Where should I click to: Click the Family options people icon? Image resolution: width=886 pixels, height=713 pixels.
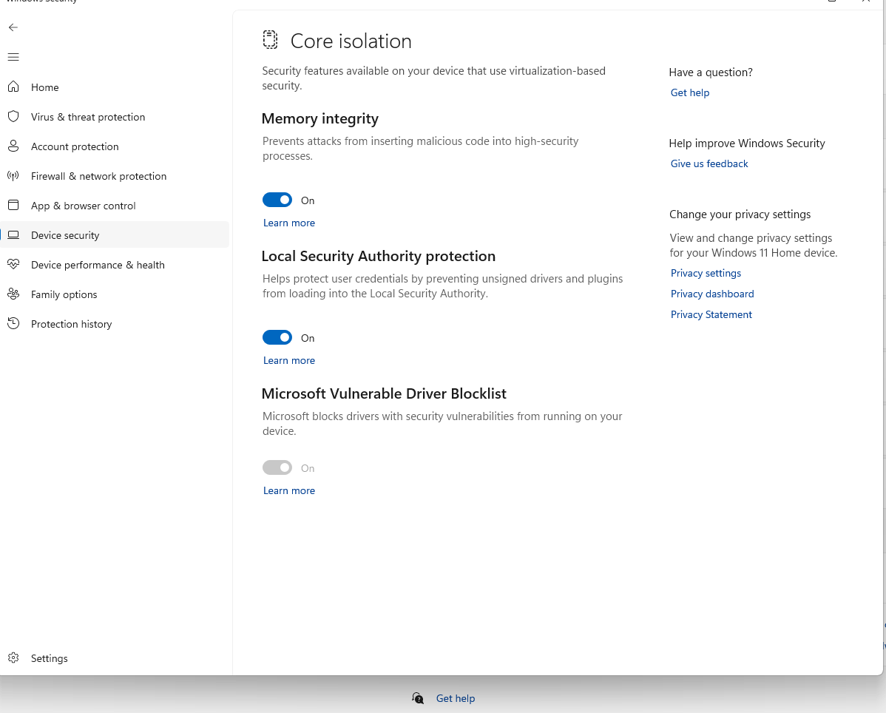coord(13,294)
